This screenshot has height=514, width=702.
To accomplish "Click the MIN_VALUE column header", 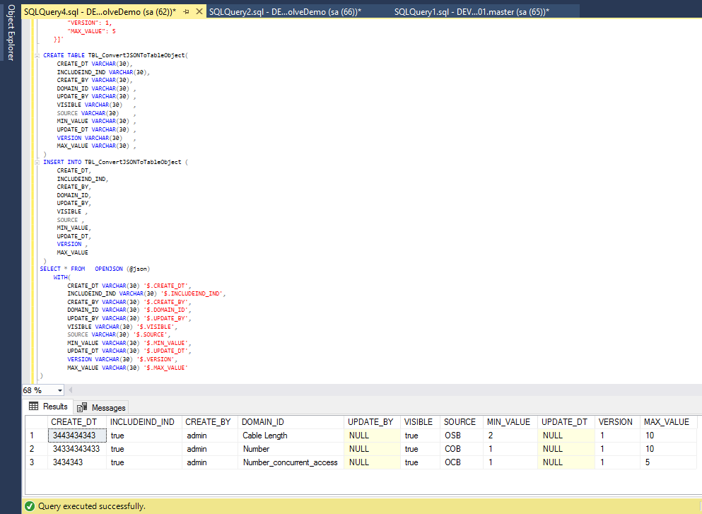I will [x=510, y=422].
